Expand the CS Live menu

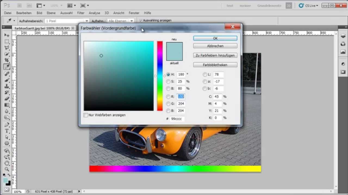click(308, 5)
